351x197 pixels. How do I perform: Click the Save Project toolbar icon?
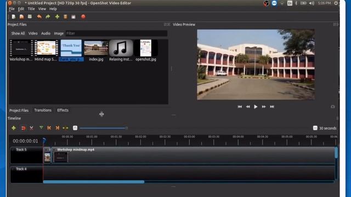(30, 17)
